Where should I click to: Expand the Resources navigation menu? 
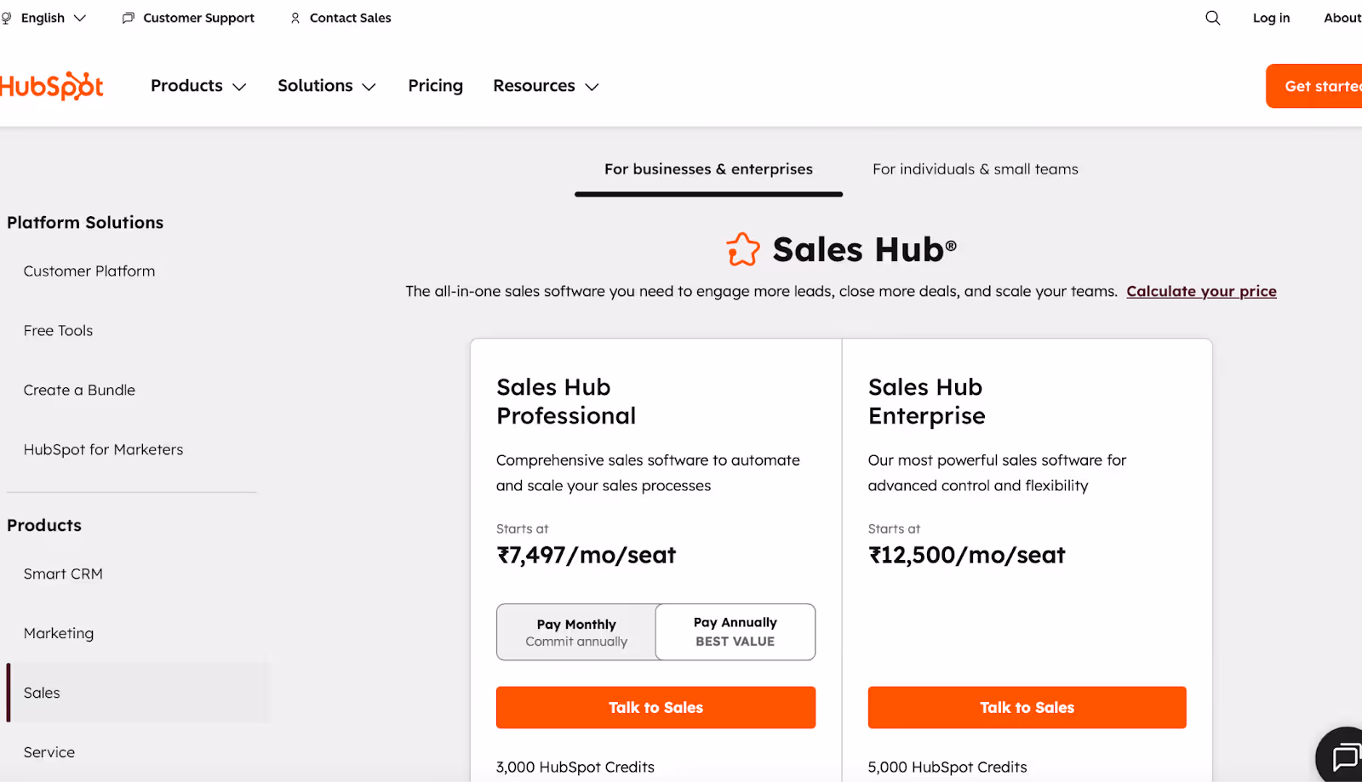click(546, 86)
